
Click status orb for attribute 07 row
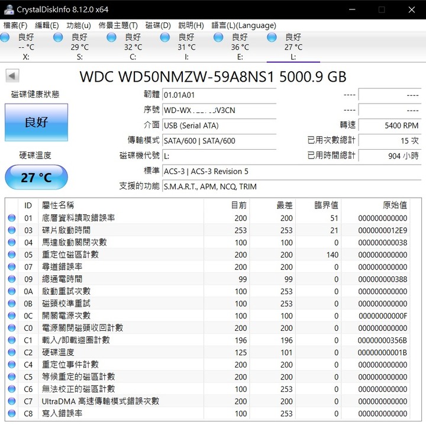click(x=12, y=267)
